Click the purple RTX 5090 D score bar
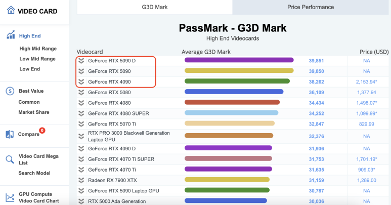This screenshot has height=205, width=391. pos(239,60)
